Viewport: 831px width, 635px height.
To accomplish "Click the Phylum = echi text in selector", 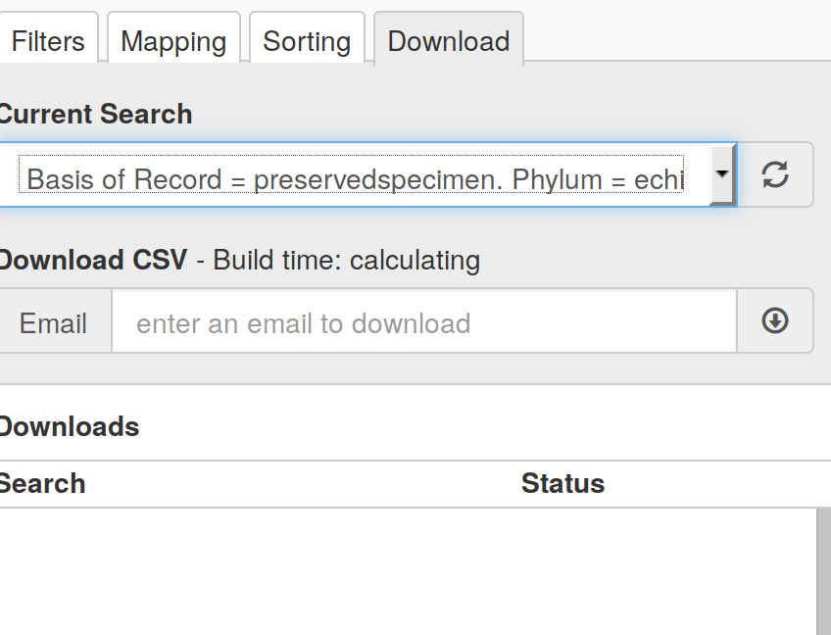I will click(x=598, y=179).
